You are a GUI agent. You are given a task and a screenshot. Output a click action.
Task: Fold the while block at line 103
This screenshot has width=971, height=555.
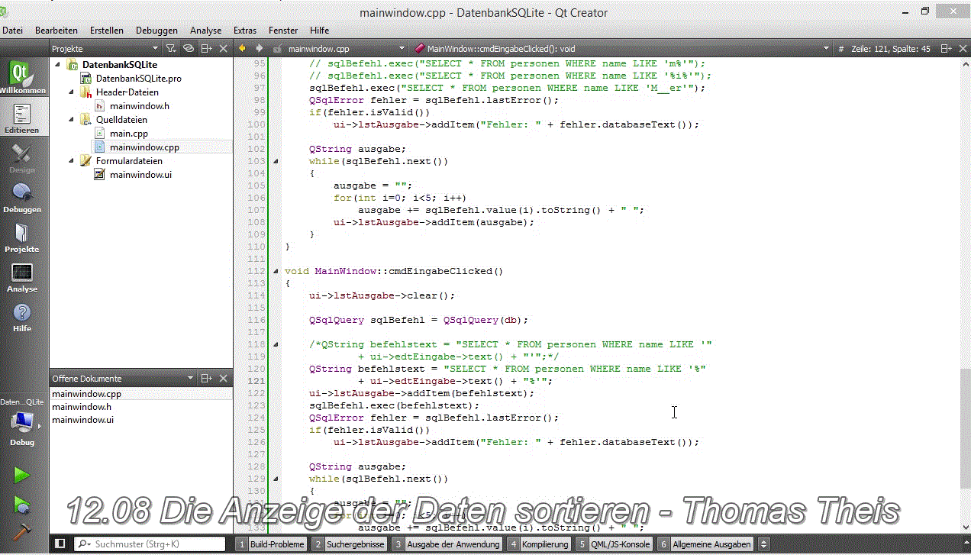(x=276, y=161)
